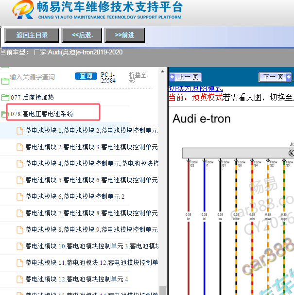
Task: Click folder icon of 077 后座椅加热
Action: coord(5,98)
